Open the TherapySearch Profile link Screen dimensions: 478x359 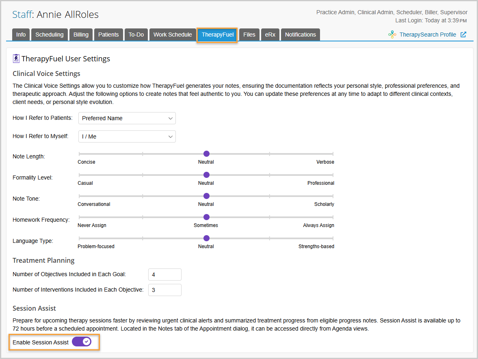coord(428,35)
